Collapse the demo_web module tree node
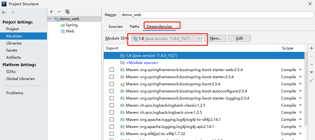This screenshot has height=140, width=315. [x=50, y=19]
